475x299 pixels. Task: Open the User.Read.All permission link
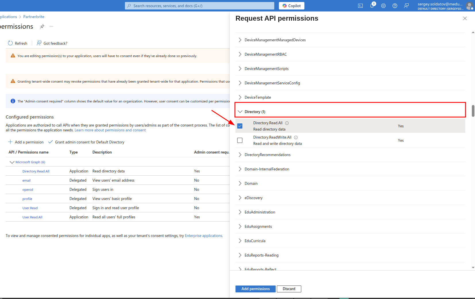coord(32,217)
